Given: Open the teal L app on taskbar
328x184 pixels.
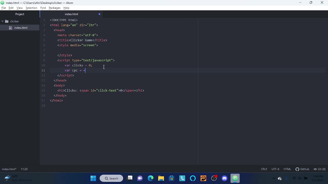Looking at the screenshot, I should coord(182,178).
